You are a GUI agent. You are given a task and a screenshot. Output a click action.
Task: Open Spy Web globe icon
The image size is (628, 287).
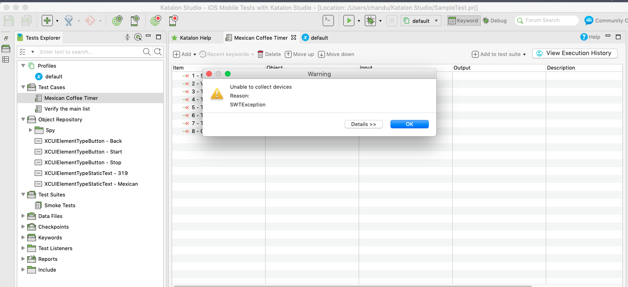pyautogui.click(x=117, y=21)
